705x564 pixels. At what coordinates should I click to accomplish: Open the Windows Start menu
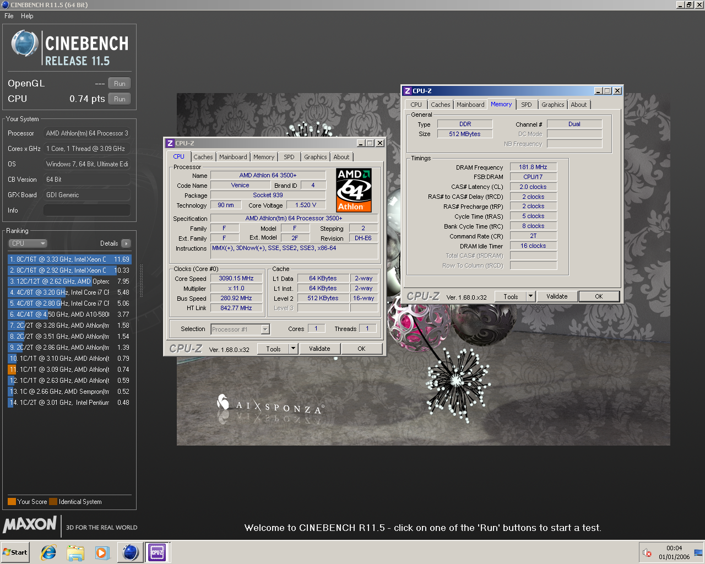coord(15,552)
